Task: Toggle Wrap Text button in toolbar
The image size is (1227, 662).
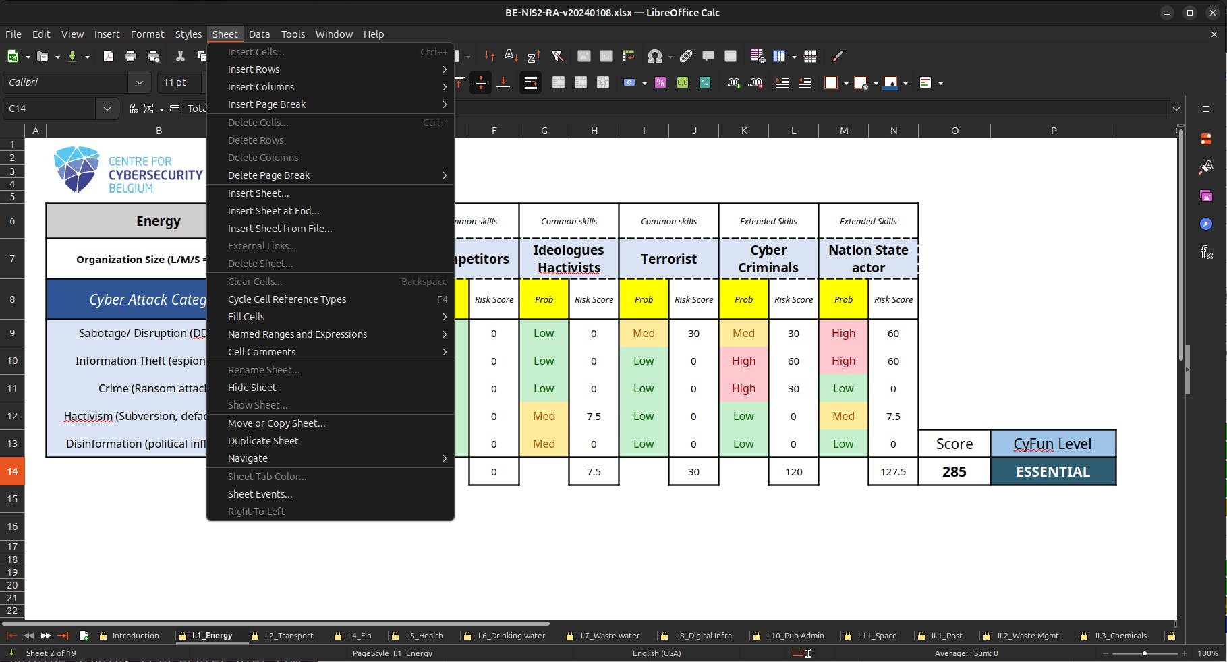Action: tap(531, 82)
